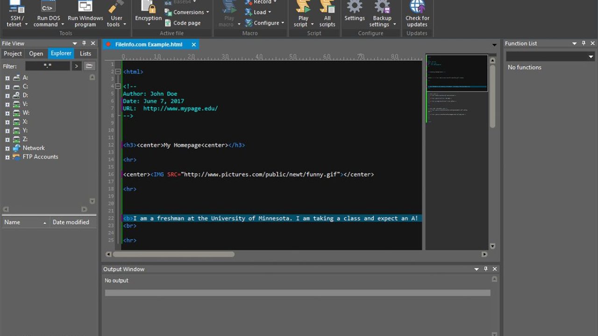
Task: Switch to the Lists tab
Action: [85, 54]
